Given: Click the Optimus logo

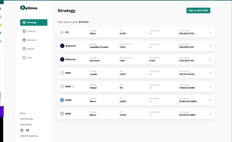Looking at the screenshot, I should 29,8.
